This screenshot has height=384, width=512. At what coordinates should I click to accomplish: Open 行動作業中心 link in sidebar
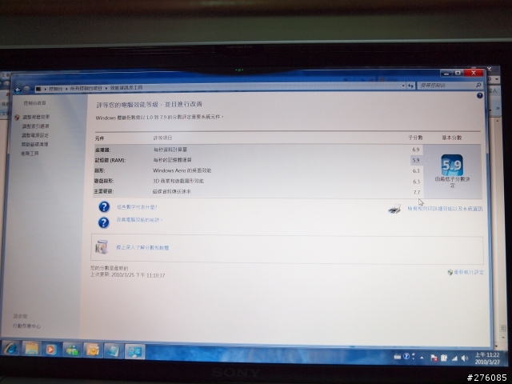26,326
